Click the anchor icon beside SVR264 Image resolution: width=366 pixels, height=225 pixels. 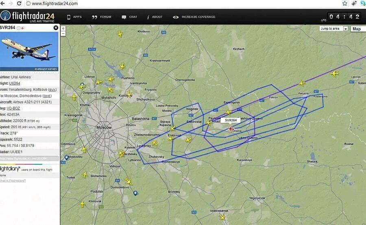click(18, 28)
